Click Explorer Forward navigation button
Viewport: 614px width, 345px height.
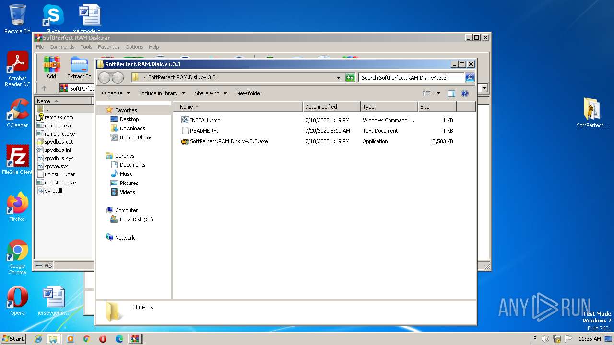[118, 78]
